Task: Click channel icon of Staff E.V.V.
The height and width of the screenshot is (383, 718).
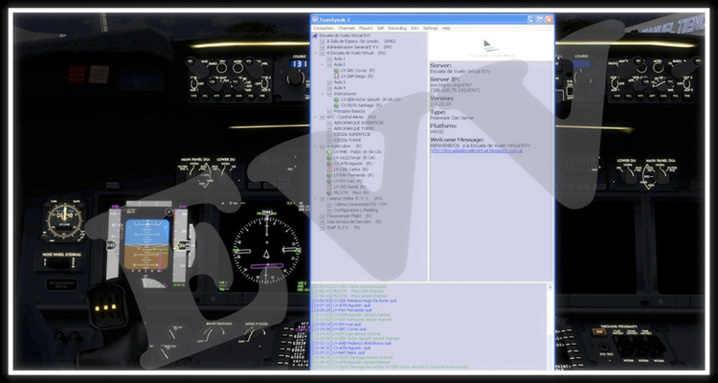Action: coord(322,228)
